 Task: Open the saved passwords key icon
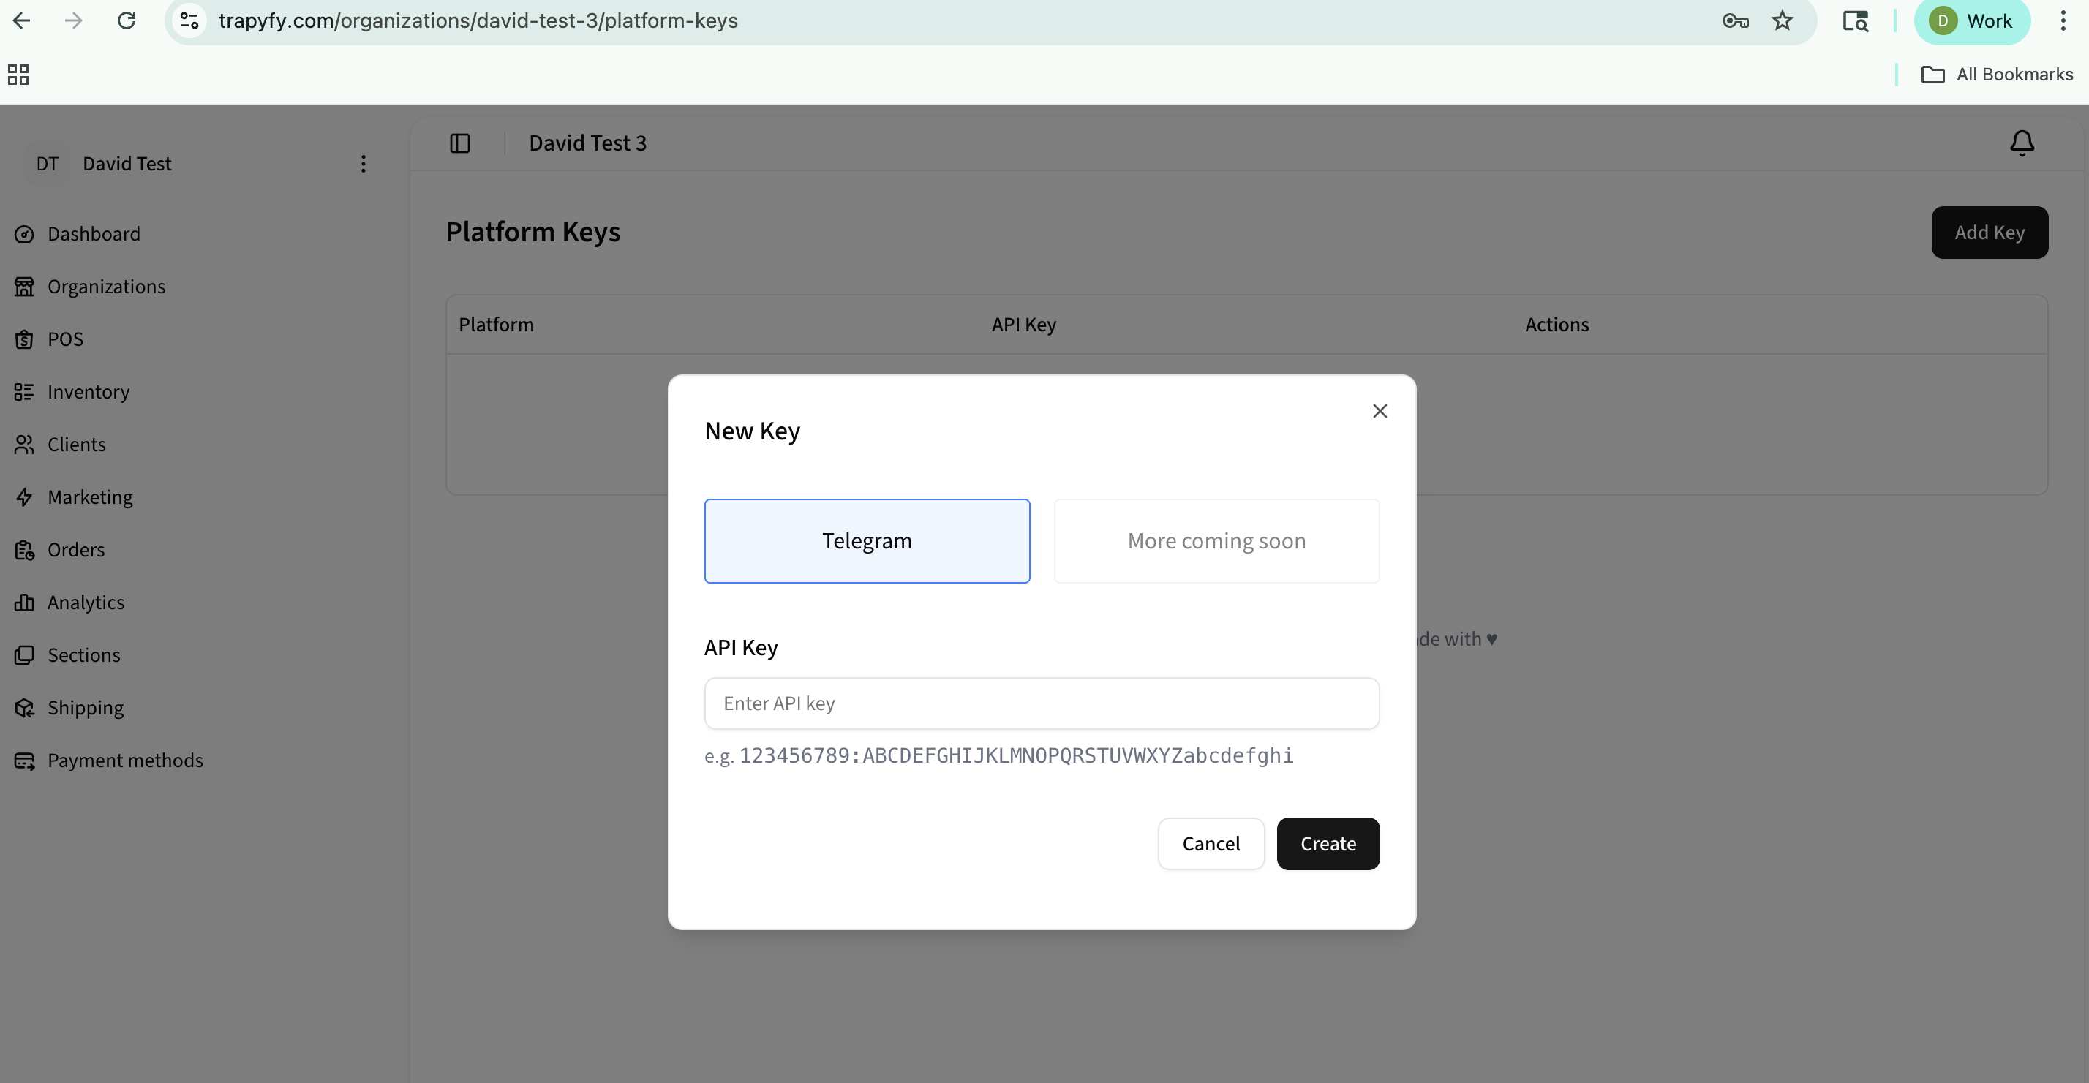pyautogui.click(x=1735, y=20)
